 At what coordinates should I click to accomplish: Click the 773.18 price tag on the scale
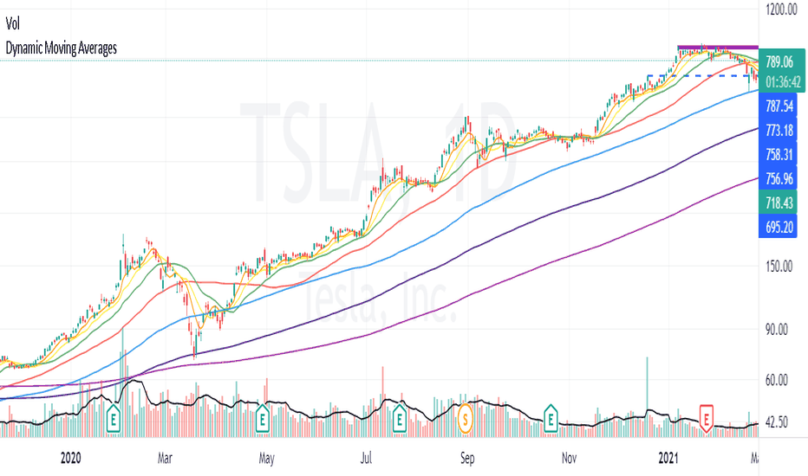779,130
